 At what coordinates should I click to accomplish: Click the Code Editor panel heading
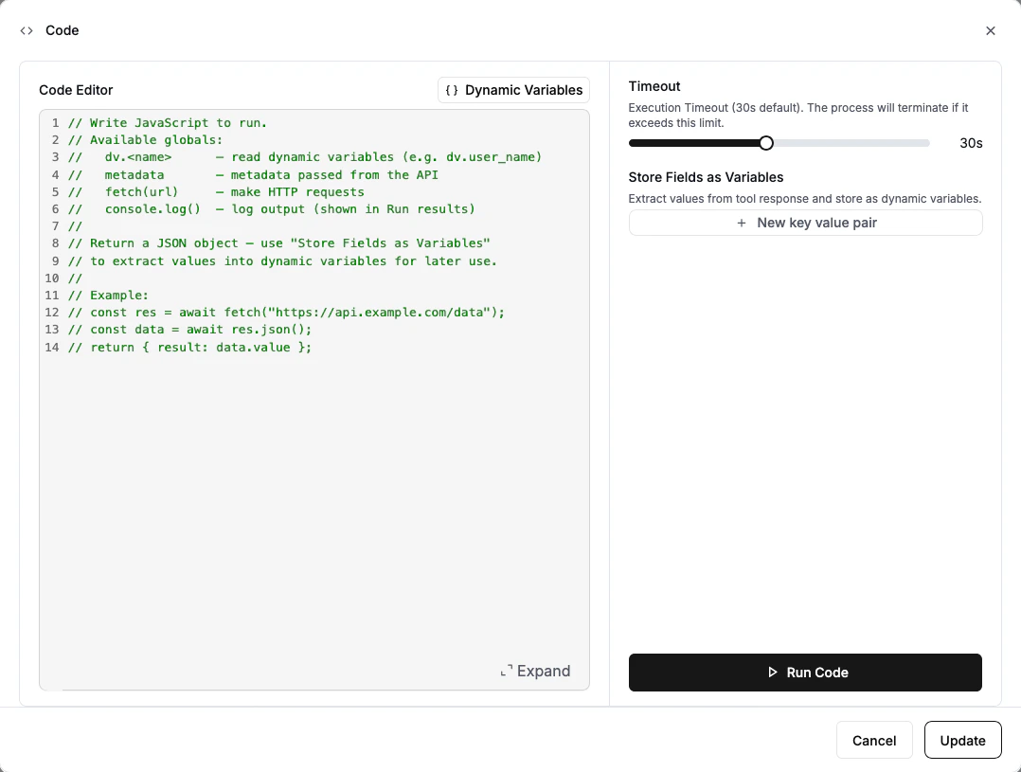[x=75, y=90]
